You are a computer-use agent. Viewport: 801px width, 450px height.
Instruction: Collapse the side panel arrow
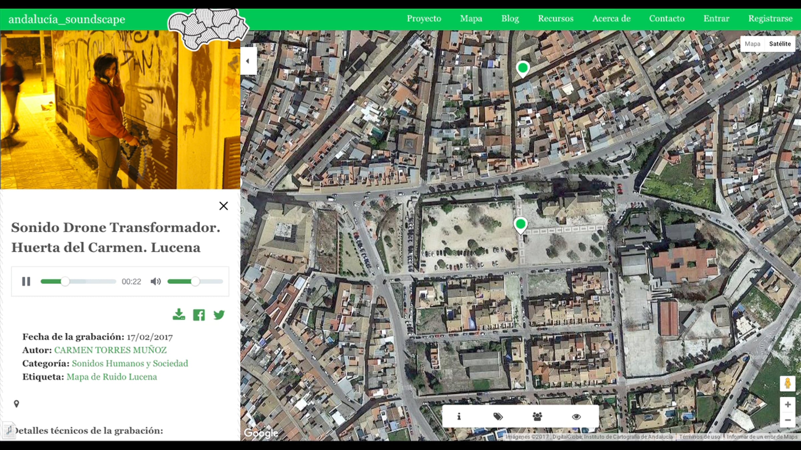click(x=248, y=61)
